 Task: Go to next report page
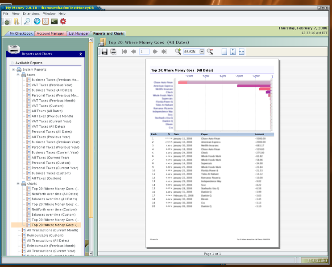pos(155,52)
